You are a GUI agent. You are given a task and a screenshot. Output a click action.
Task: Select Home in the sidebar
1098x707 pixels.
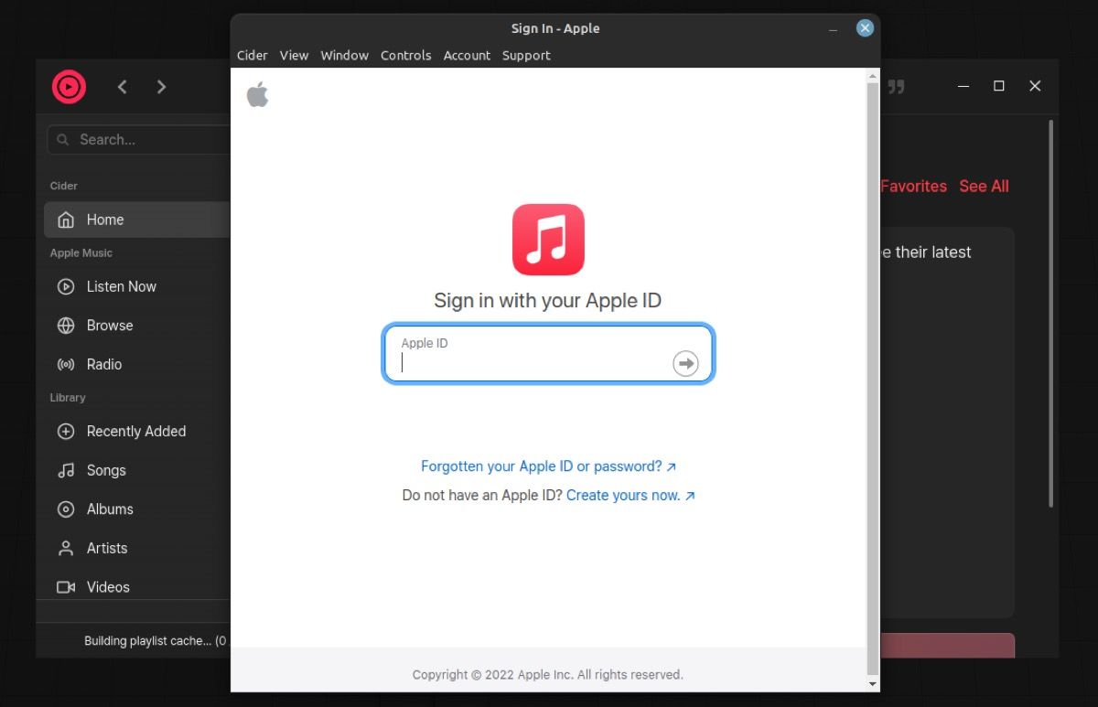[x=137, y=220]
